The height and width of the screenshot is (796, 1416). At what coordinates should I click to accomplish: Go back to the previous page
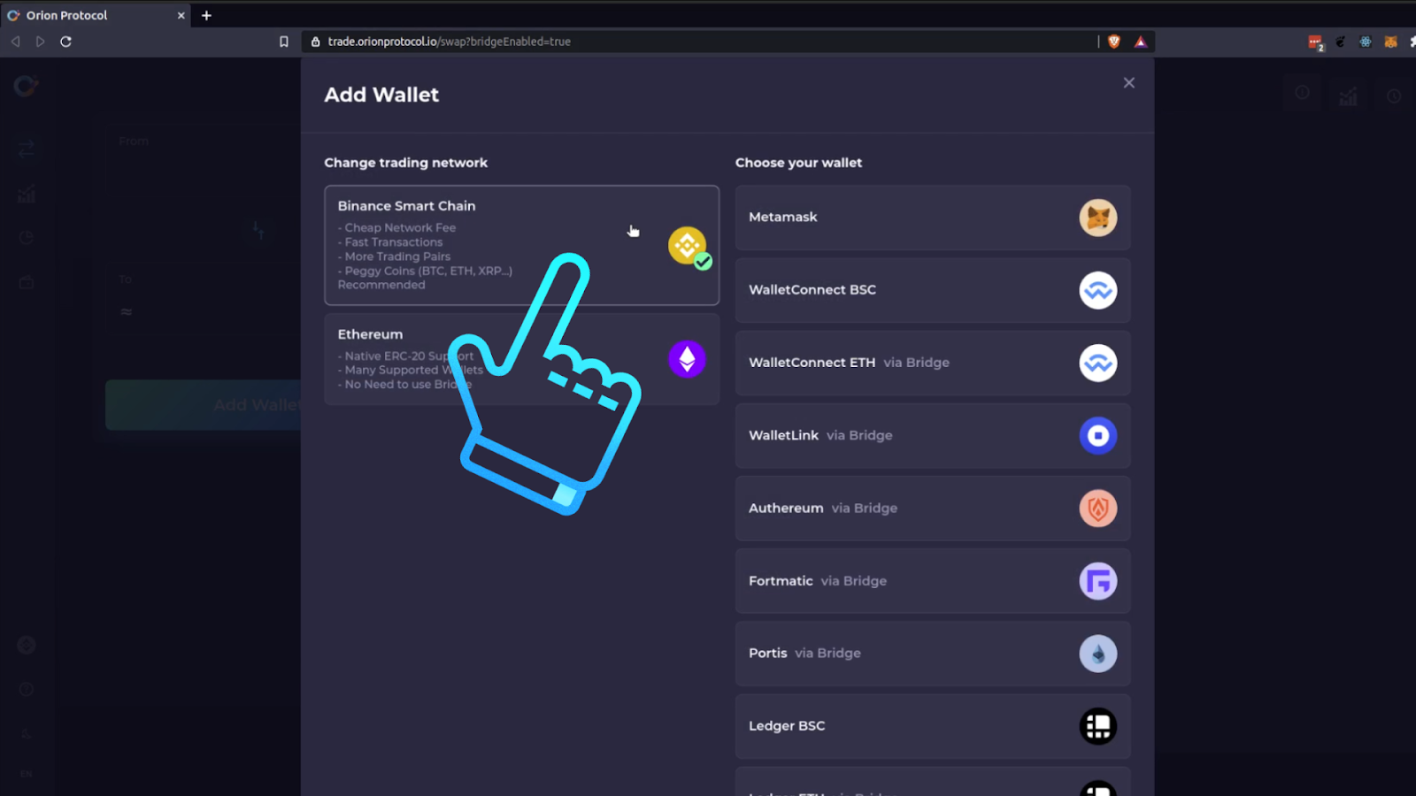[x=15, y=42]
